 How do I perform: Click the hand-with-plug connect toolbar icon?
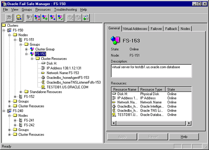(x=9, y=17)
